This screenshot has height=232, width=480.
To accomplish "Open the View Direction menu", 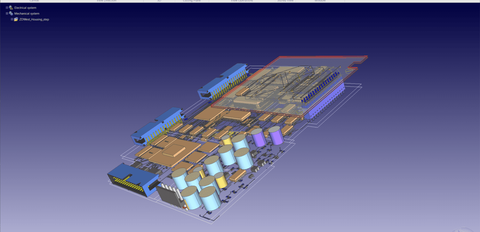I will click(106, 1).
